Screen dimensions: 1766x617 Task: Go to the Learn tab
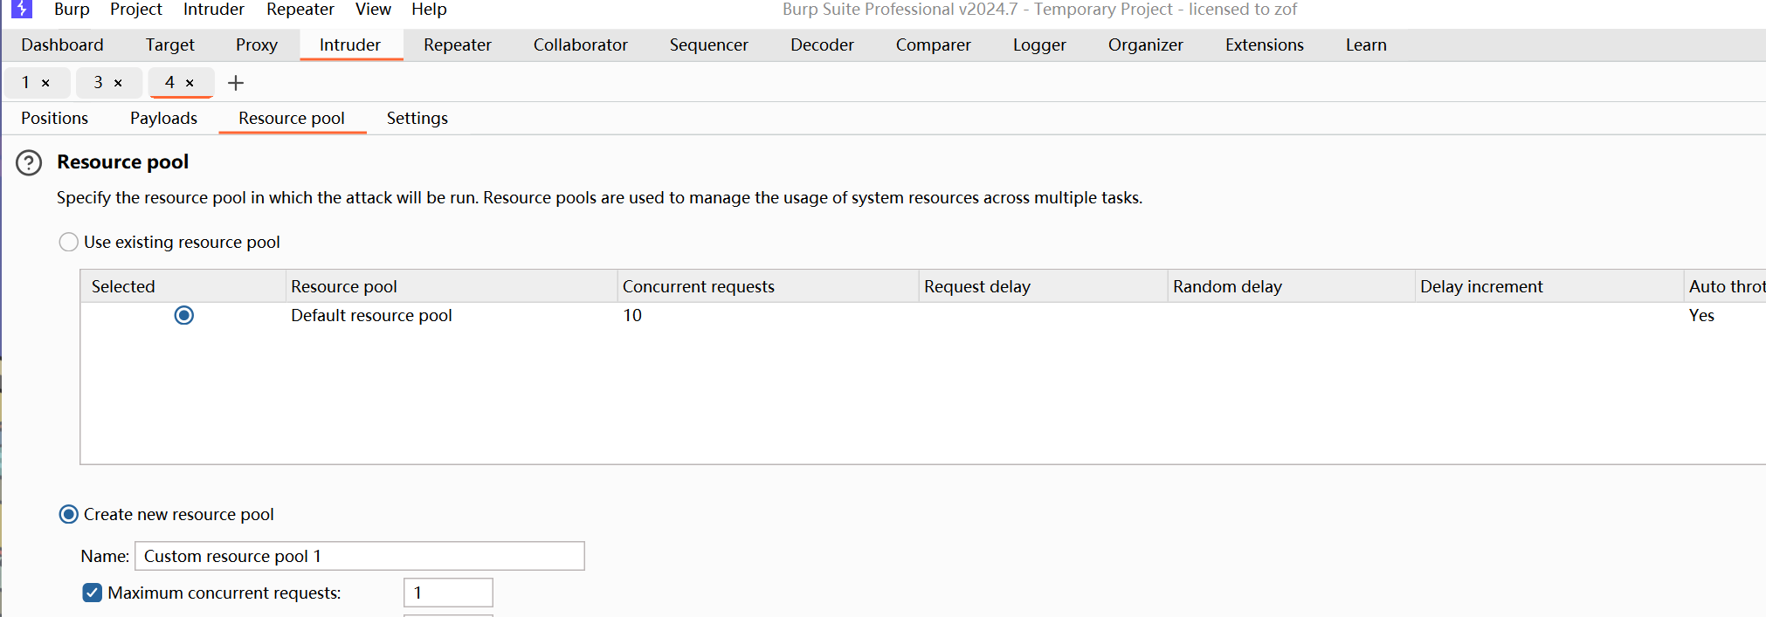point(1366,45)
